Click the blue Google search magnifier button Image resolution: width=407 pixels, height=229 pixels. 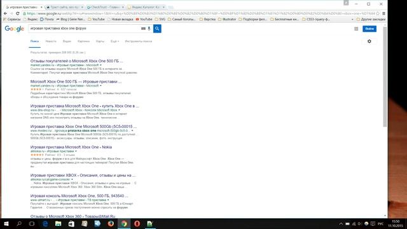point(157,29)
